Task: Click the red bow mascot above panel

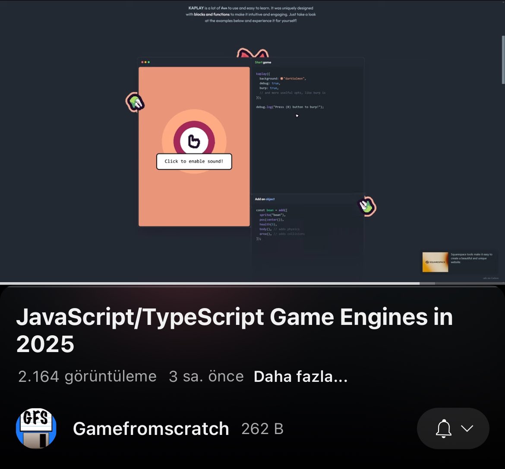Action: pyautogui.click(x=253, y=53)
